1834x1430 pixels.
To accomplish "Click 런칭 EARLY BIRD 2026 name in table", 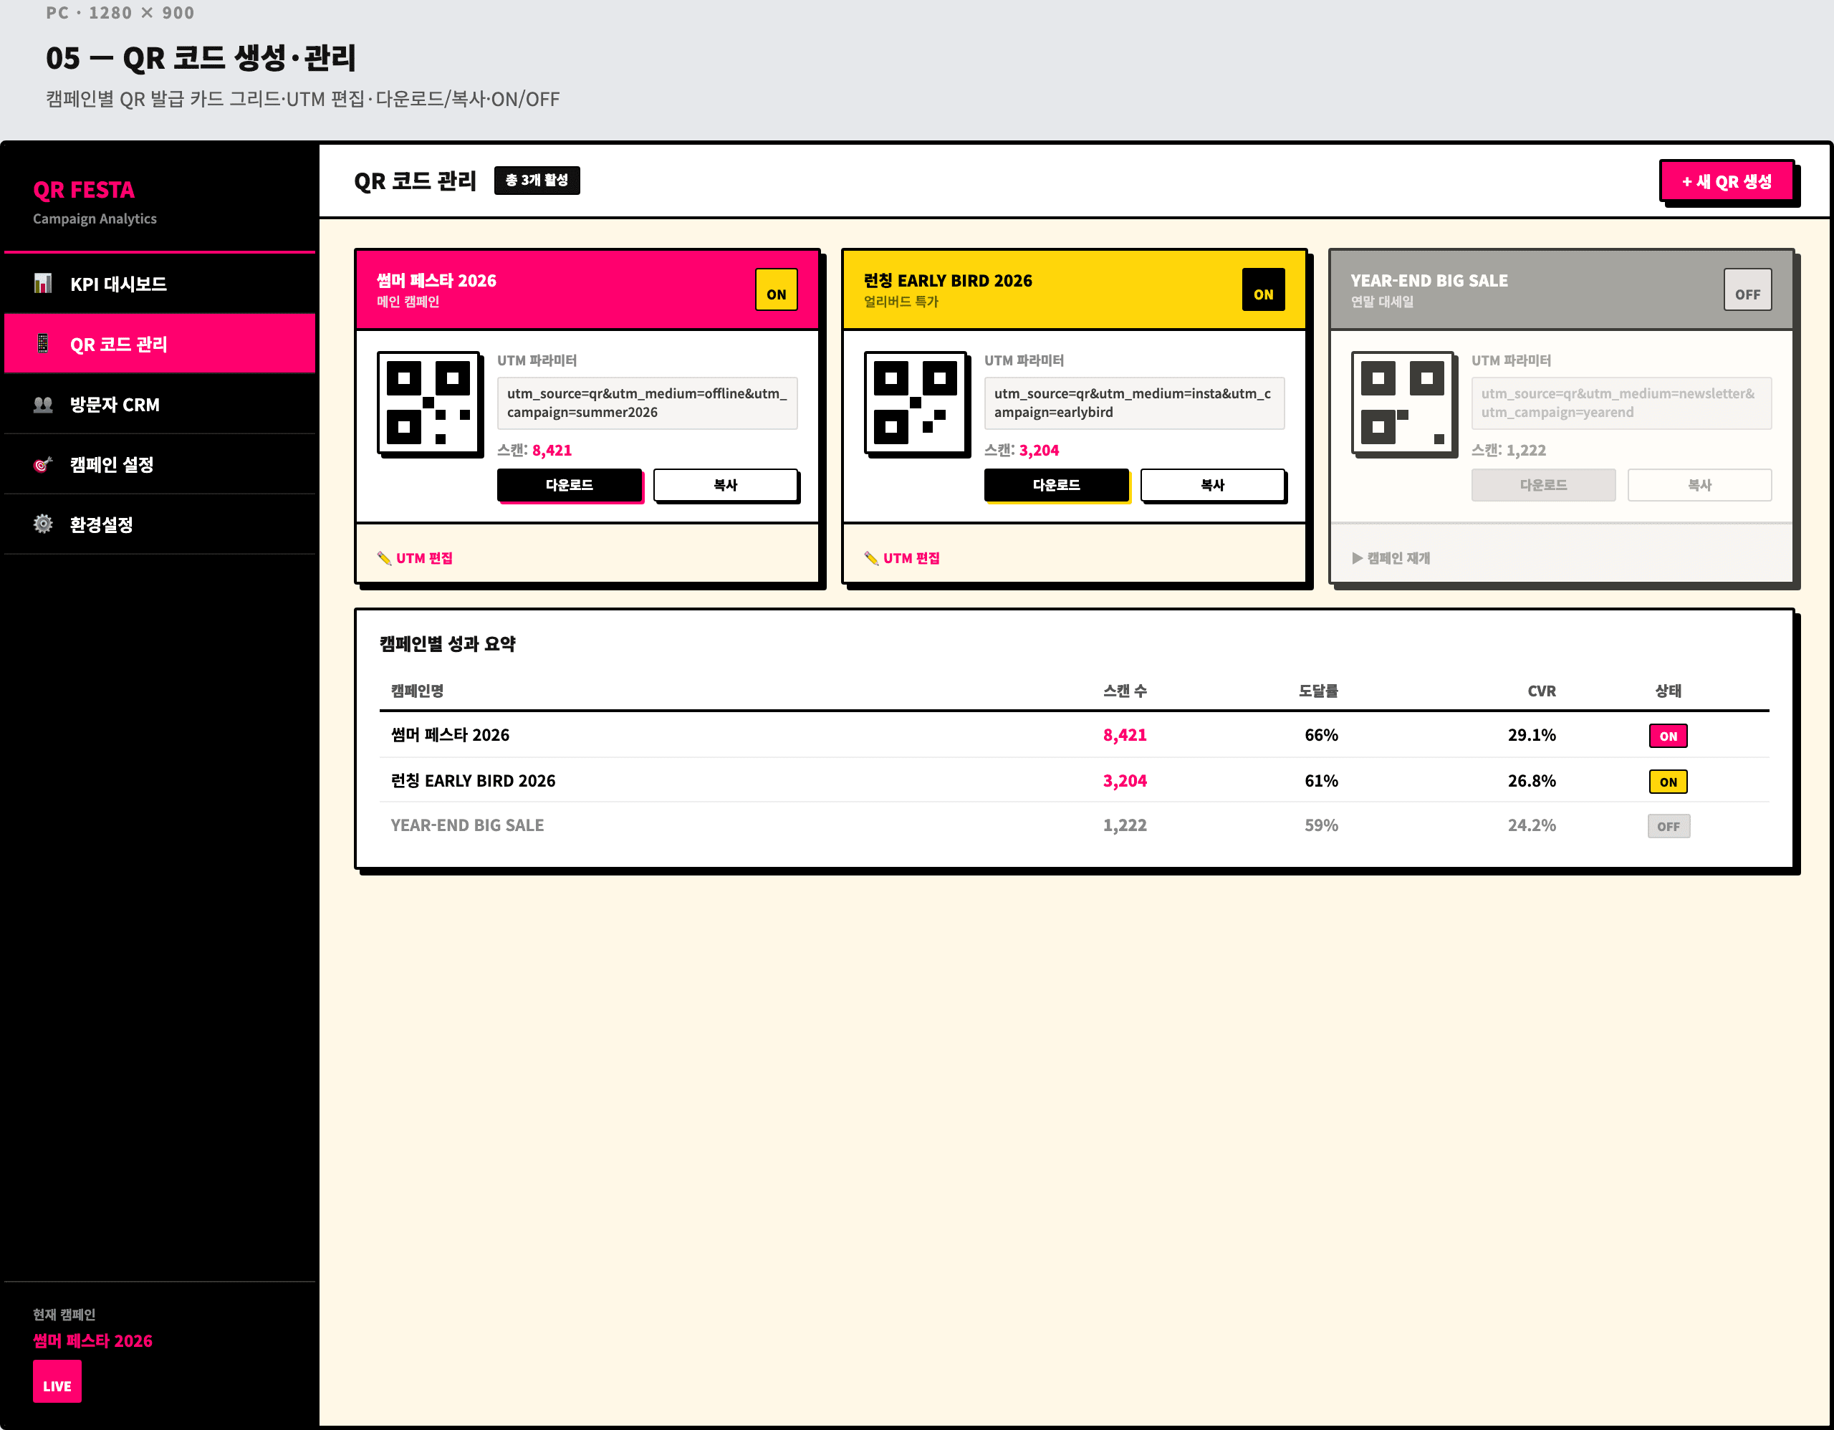I will pyautogui.click(x=473, y=780).
